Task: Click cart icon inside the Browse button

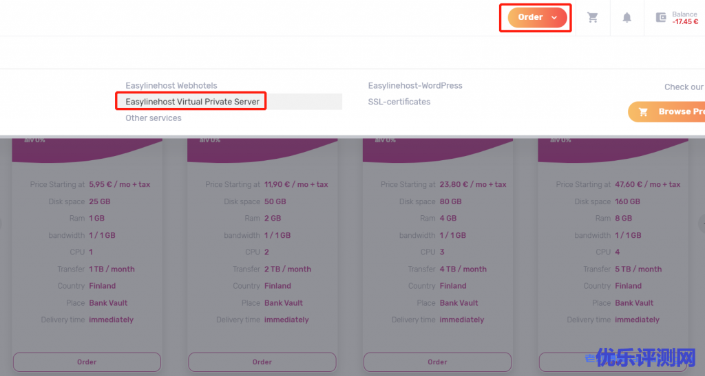Action: (644, 112)
